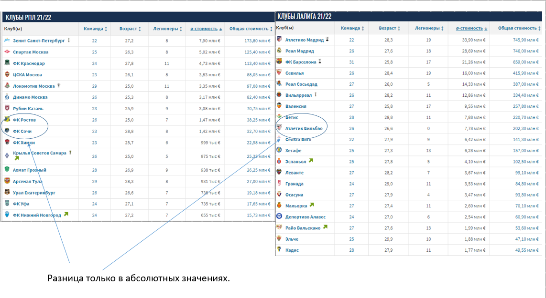The height and width of the screenshot is (298, 546).
Task: Click the Arsenal Tula club crest
Action: pos(7,181)
